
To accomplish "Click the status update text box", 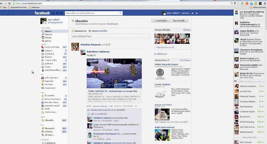I will pos(111,36).
